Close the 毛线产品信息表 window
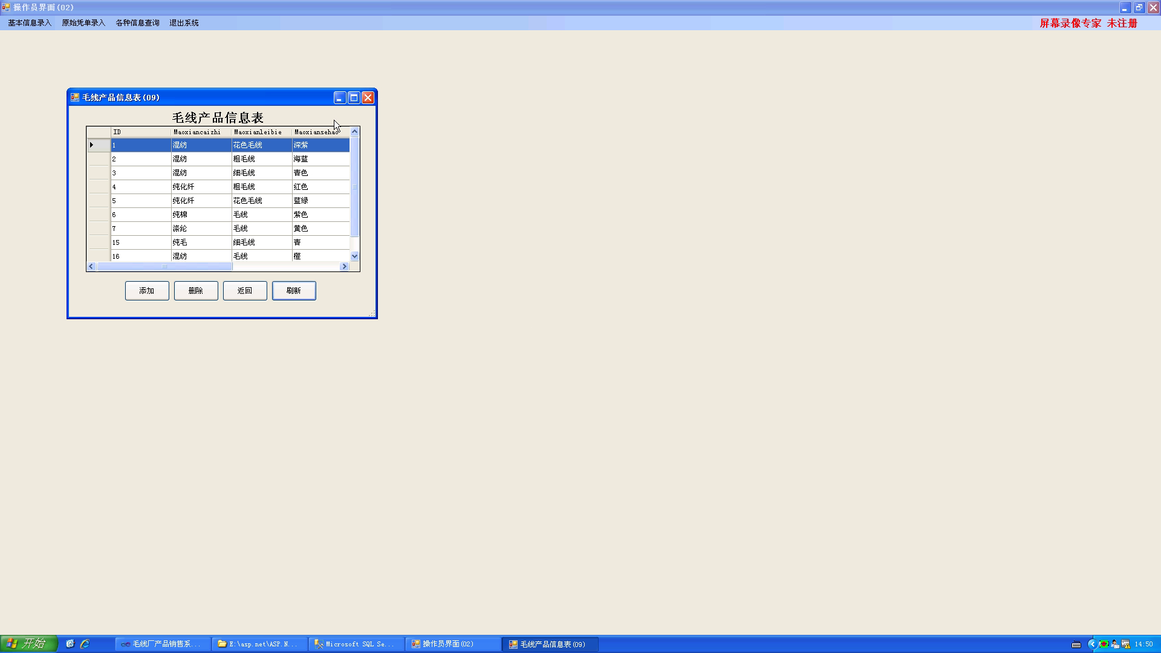This screenshot has height=653, width=1161. (x=368, y=98)
